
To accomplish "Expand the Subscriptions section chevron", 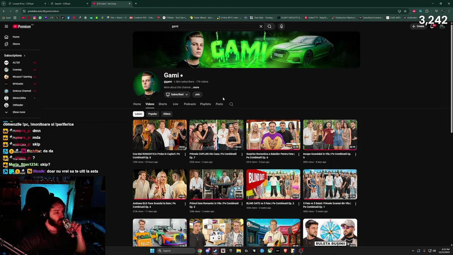I will coord(24,56).
